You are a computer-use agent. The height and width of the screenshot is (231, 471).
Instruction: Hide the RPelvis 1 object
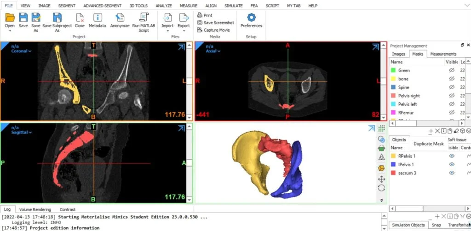(452, 156)
